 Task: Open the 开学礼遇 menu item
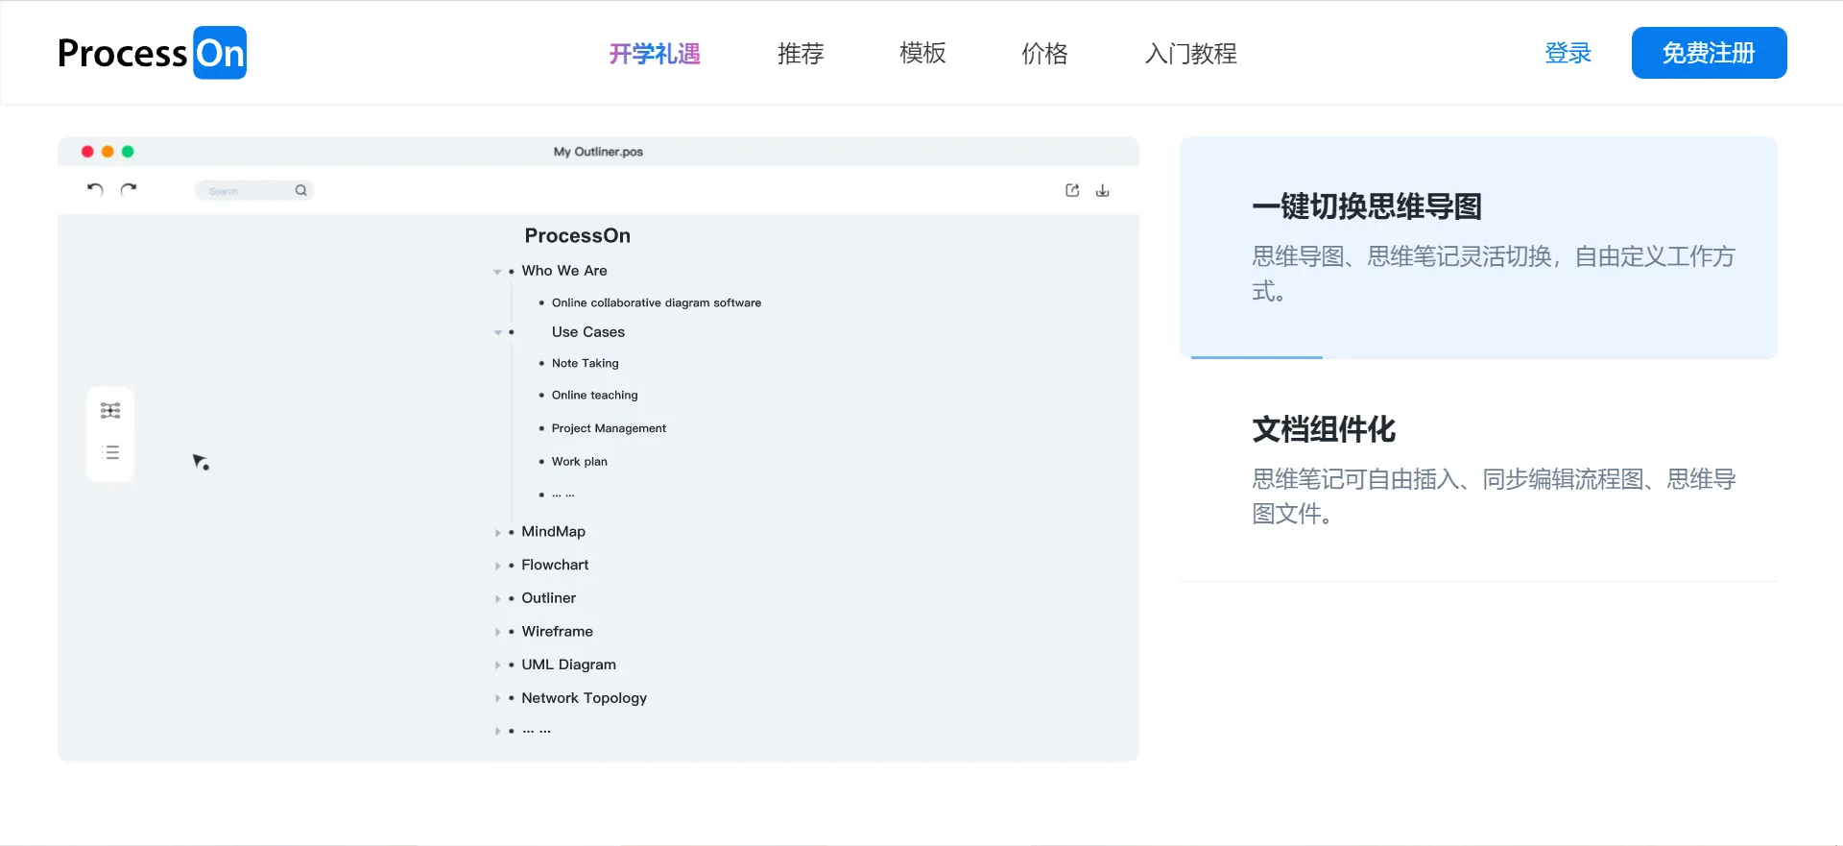[655, 54]
